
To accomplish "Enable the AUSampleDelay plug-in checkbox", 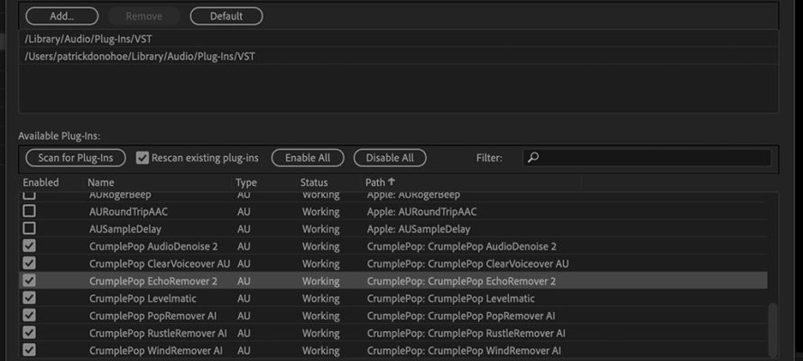I will click(x=30, y=228).
